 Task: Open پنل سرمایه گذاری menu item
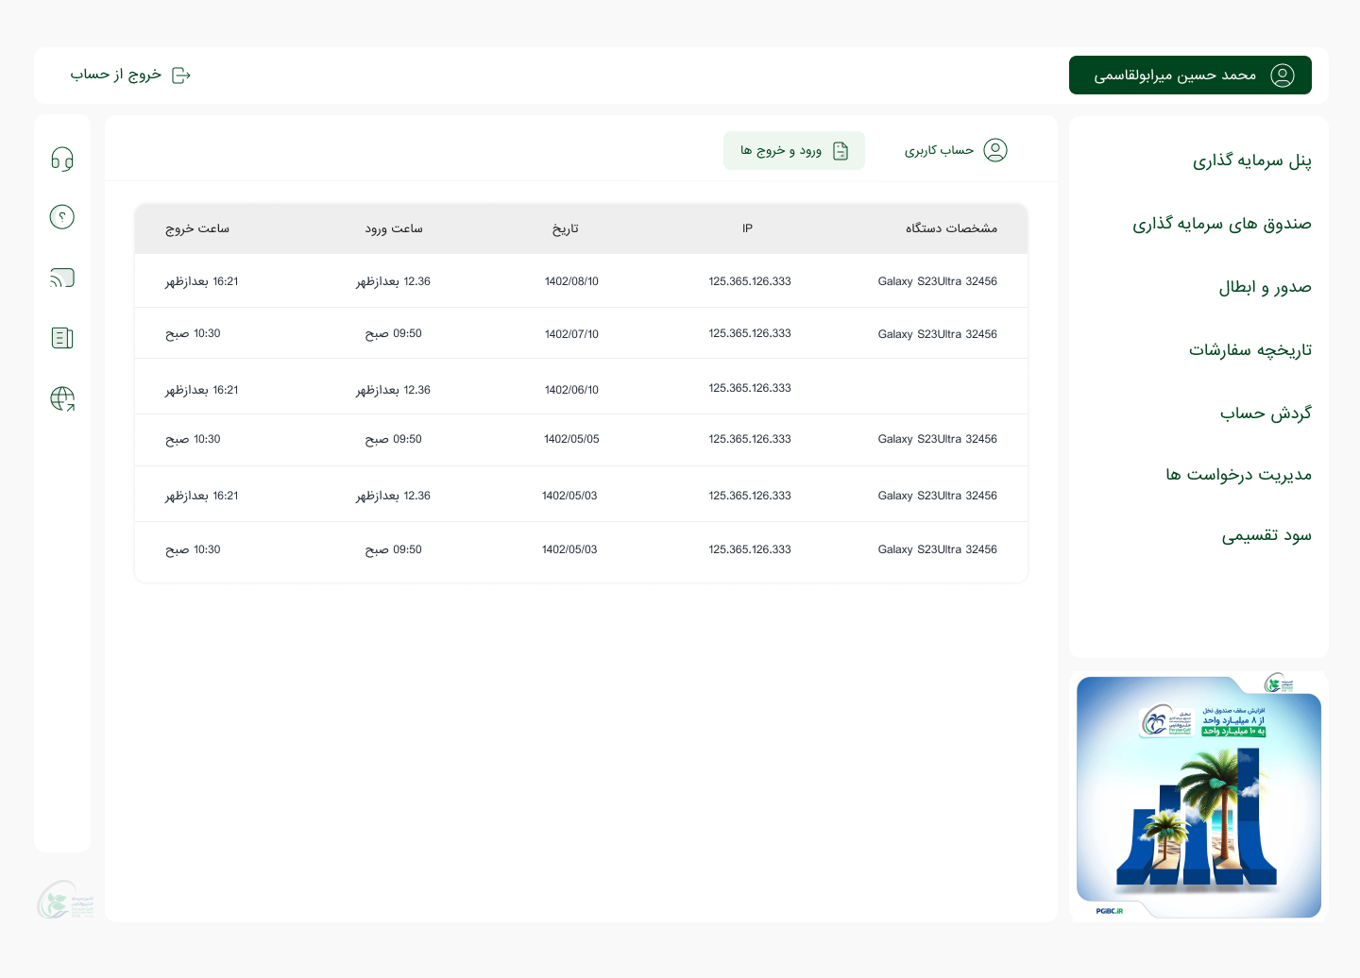[x=1251, y=160]
